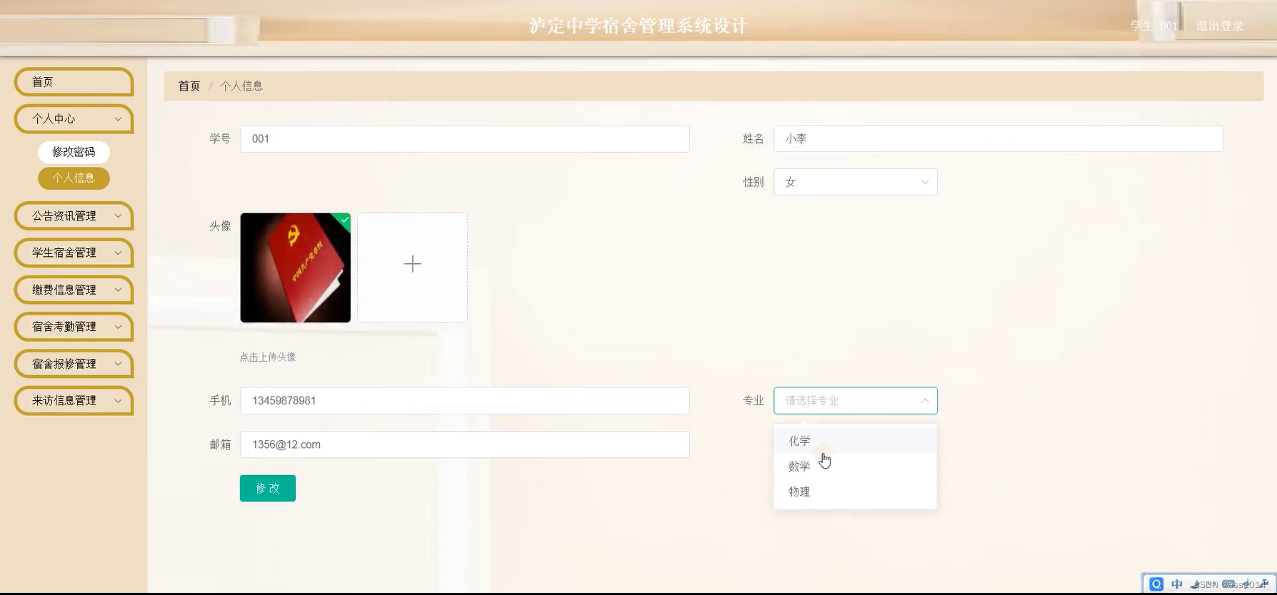This screenshot has width=1277, height=595.
Task: Click the 点击上传头像 hint text
Action: pyautogui.click(x=268, y=357)
